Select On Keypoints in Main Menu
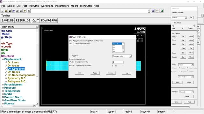 tap(16, 69)
